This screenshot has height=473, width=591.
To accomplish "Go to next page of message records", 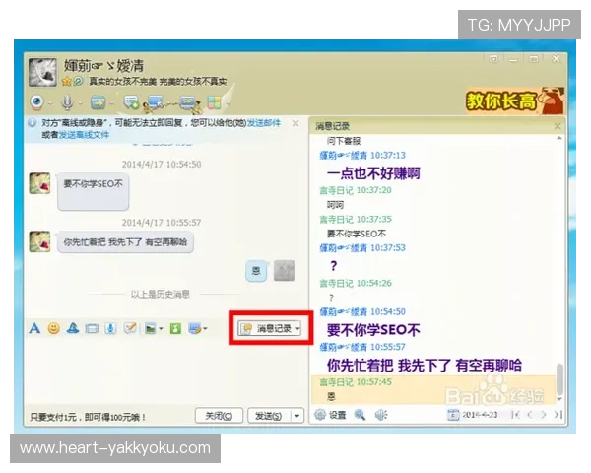I will point(543,415).
